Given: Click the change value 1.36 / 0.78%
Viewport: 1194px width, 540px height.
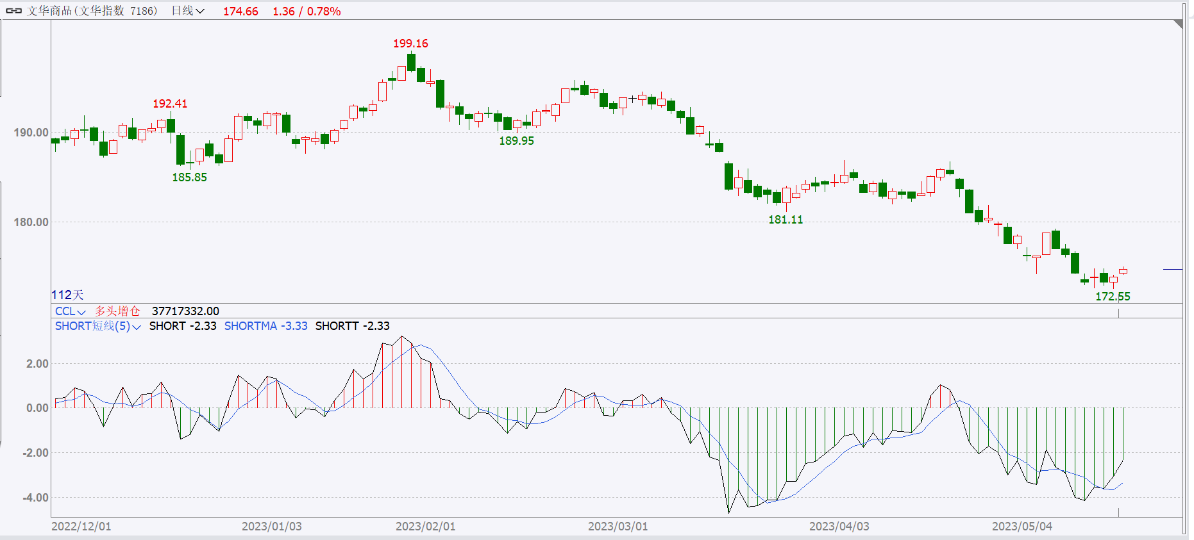Looking at the screenshot, I should pyautogui.click(x=307, y=12).
